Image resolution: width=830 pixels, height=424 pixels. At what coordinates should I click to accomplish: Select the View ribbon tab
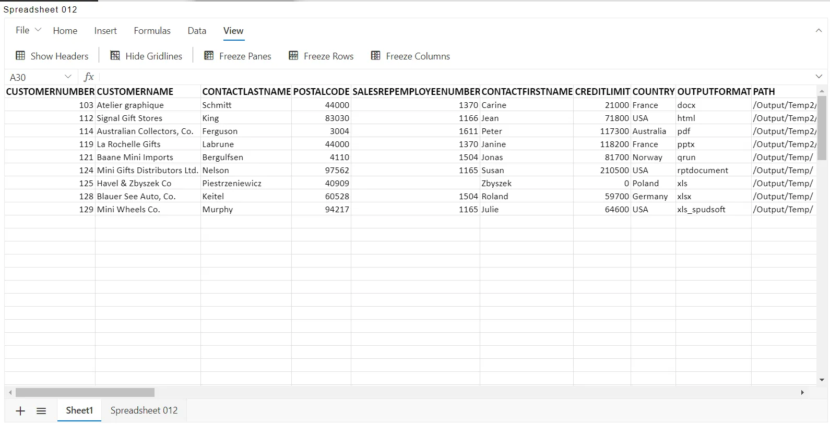[233, 31]
